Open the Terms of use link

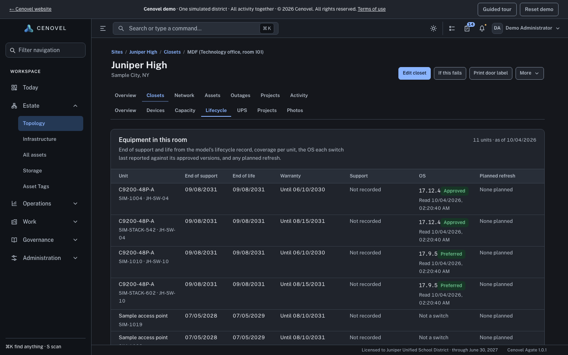pyautogui.click(x=372, y=9)
